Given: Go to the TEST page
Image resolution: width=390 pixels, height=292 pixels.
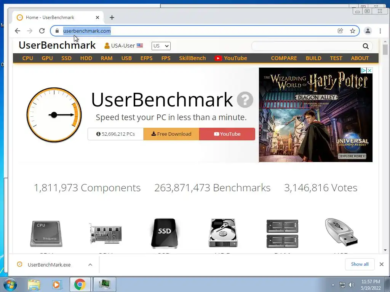Looking at the screenshot, I should pos(336,58).
